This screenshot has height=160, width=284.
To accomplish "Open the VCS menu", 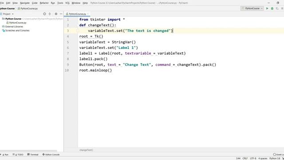I will pos(67,3).
